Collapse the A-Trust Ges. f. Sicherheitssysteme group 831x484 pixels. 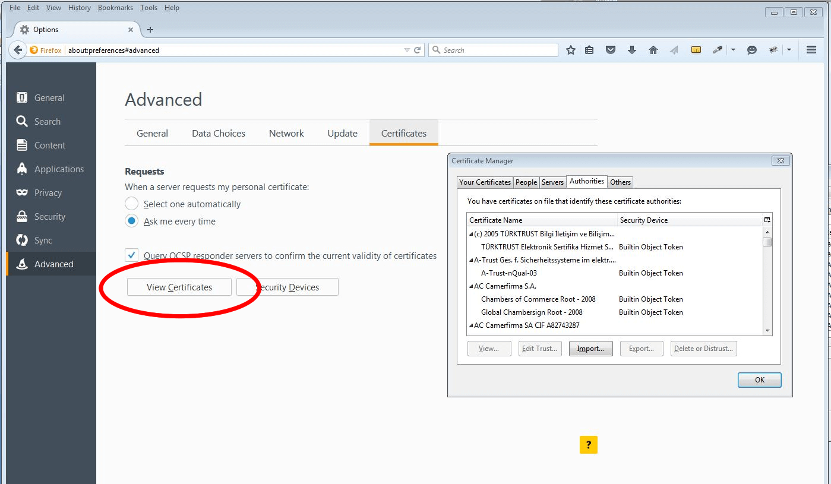[471, 260]
